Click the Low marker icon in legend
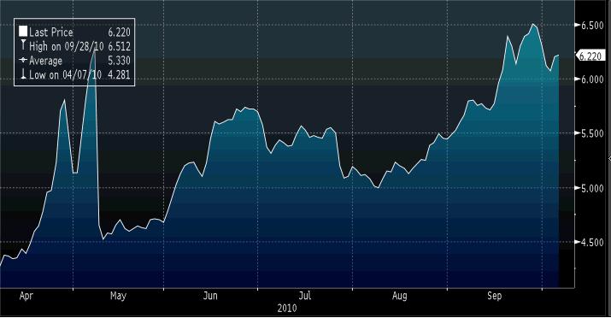The image size is (611, 318). point(23,74)
